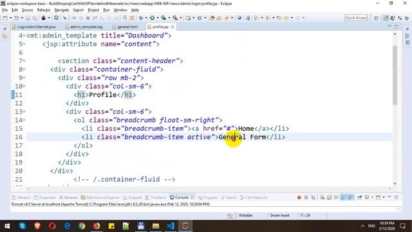
Task: Click the Coverage run icon
Action: point(164,18)
